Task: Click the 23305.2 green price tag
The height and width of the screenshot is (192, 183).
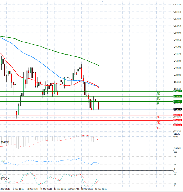Action: 178,96
